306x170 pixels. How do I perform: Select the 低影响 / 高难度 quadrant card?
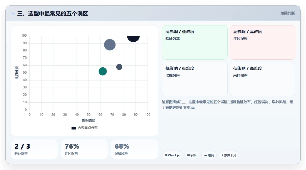point(263,79)
